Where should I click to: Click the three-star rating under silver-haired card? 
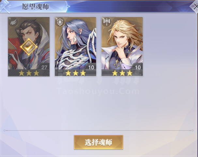76,73
